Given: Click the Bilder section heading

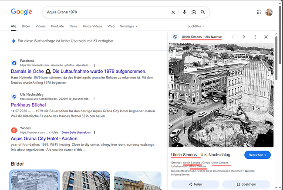Looking at the screenshot, I should 17,164.
